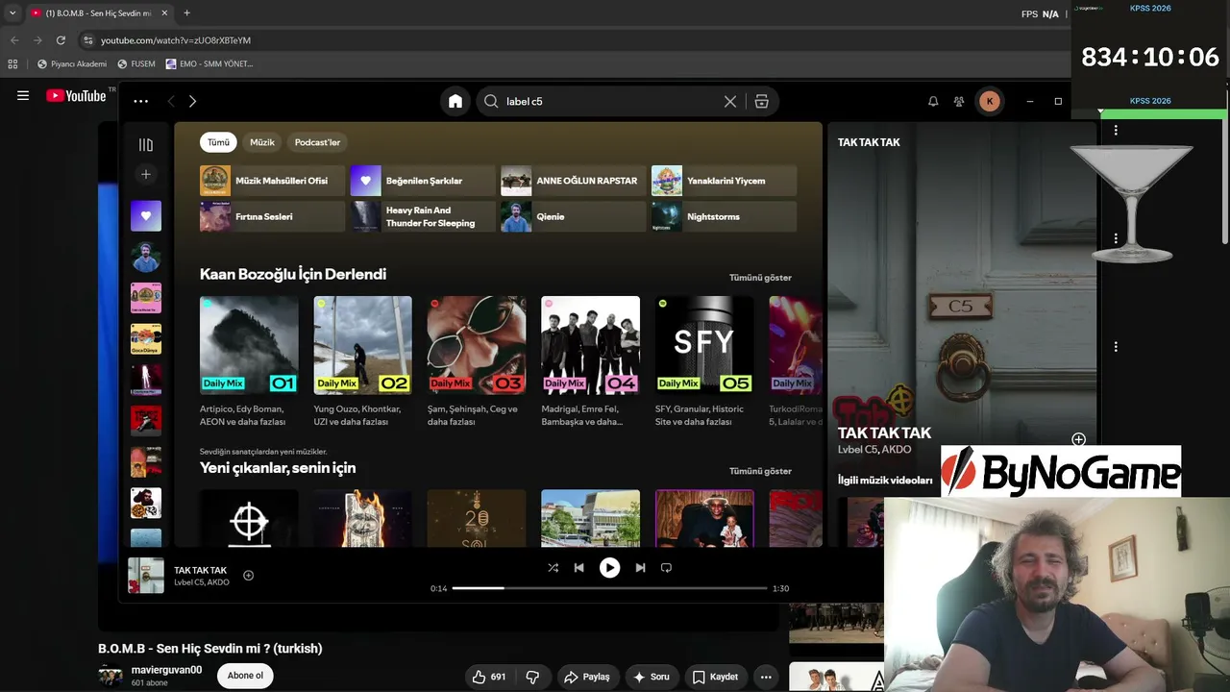Open the Müzik Mahsülleri Ofisi shortcut
Screen dimensions: 1230x692
(x=272, y=181)
